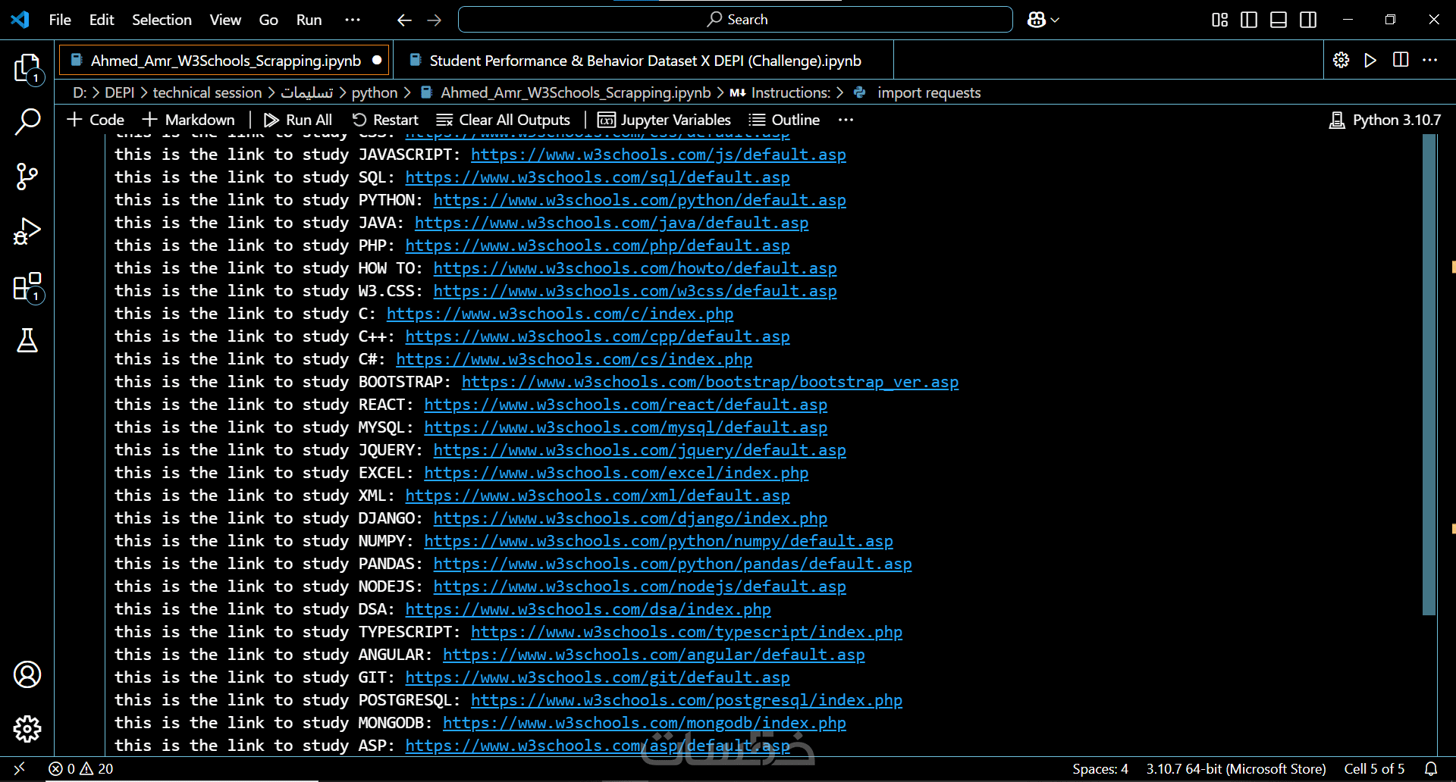The height and width of the screenshot is (782, 1456).
Task: Open the File menu
Action: [x=60, y=20]
